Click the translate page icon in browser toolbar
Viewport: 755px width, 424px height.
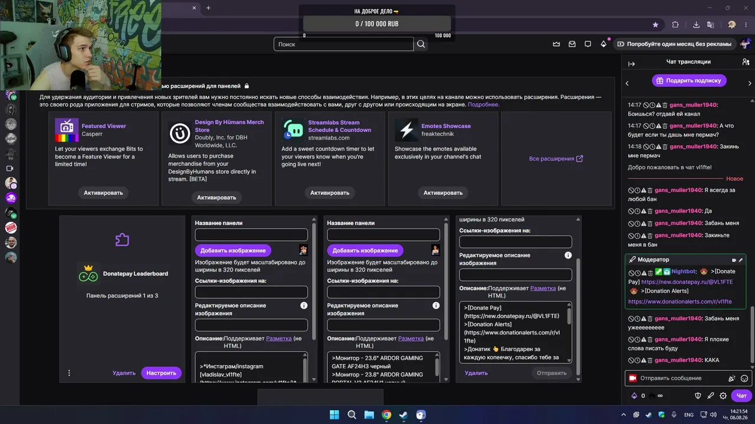click(x=711, y=25)
